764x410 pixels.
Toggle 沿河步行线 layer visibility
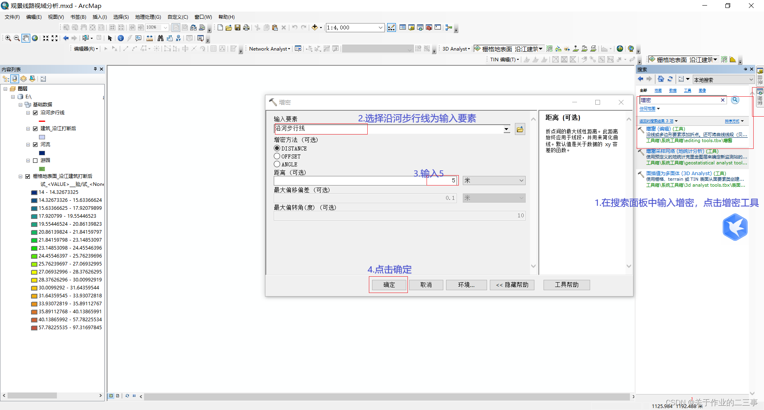coord(35,113)
